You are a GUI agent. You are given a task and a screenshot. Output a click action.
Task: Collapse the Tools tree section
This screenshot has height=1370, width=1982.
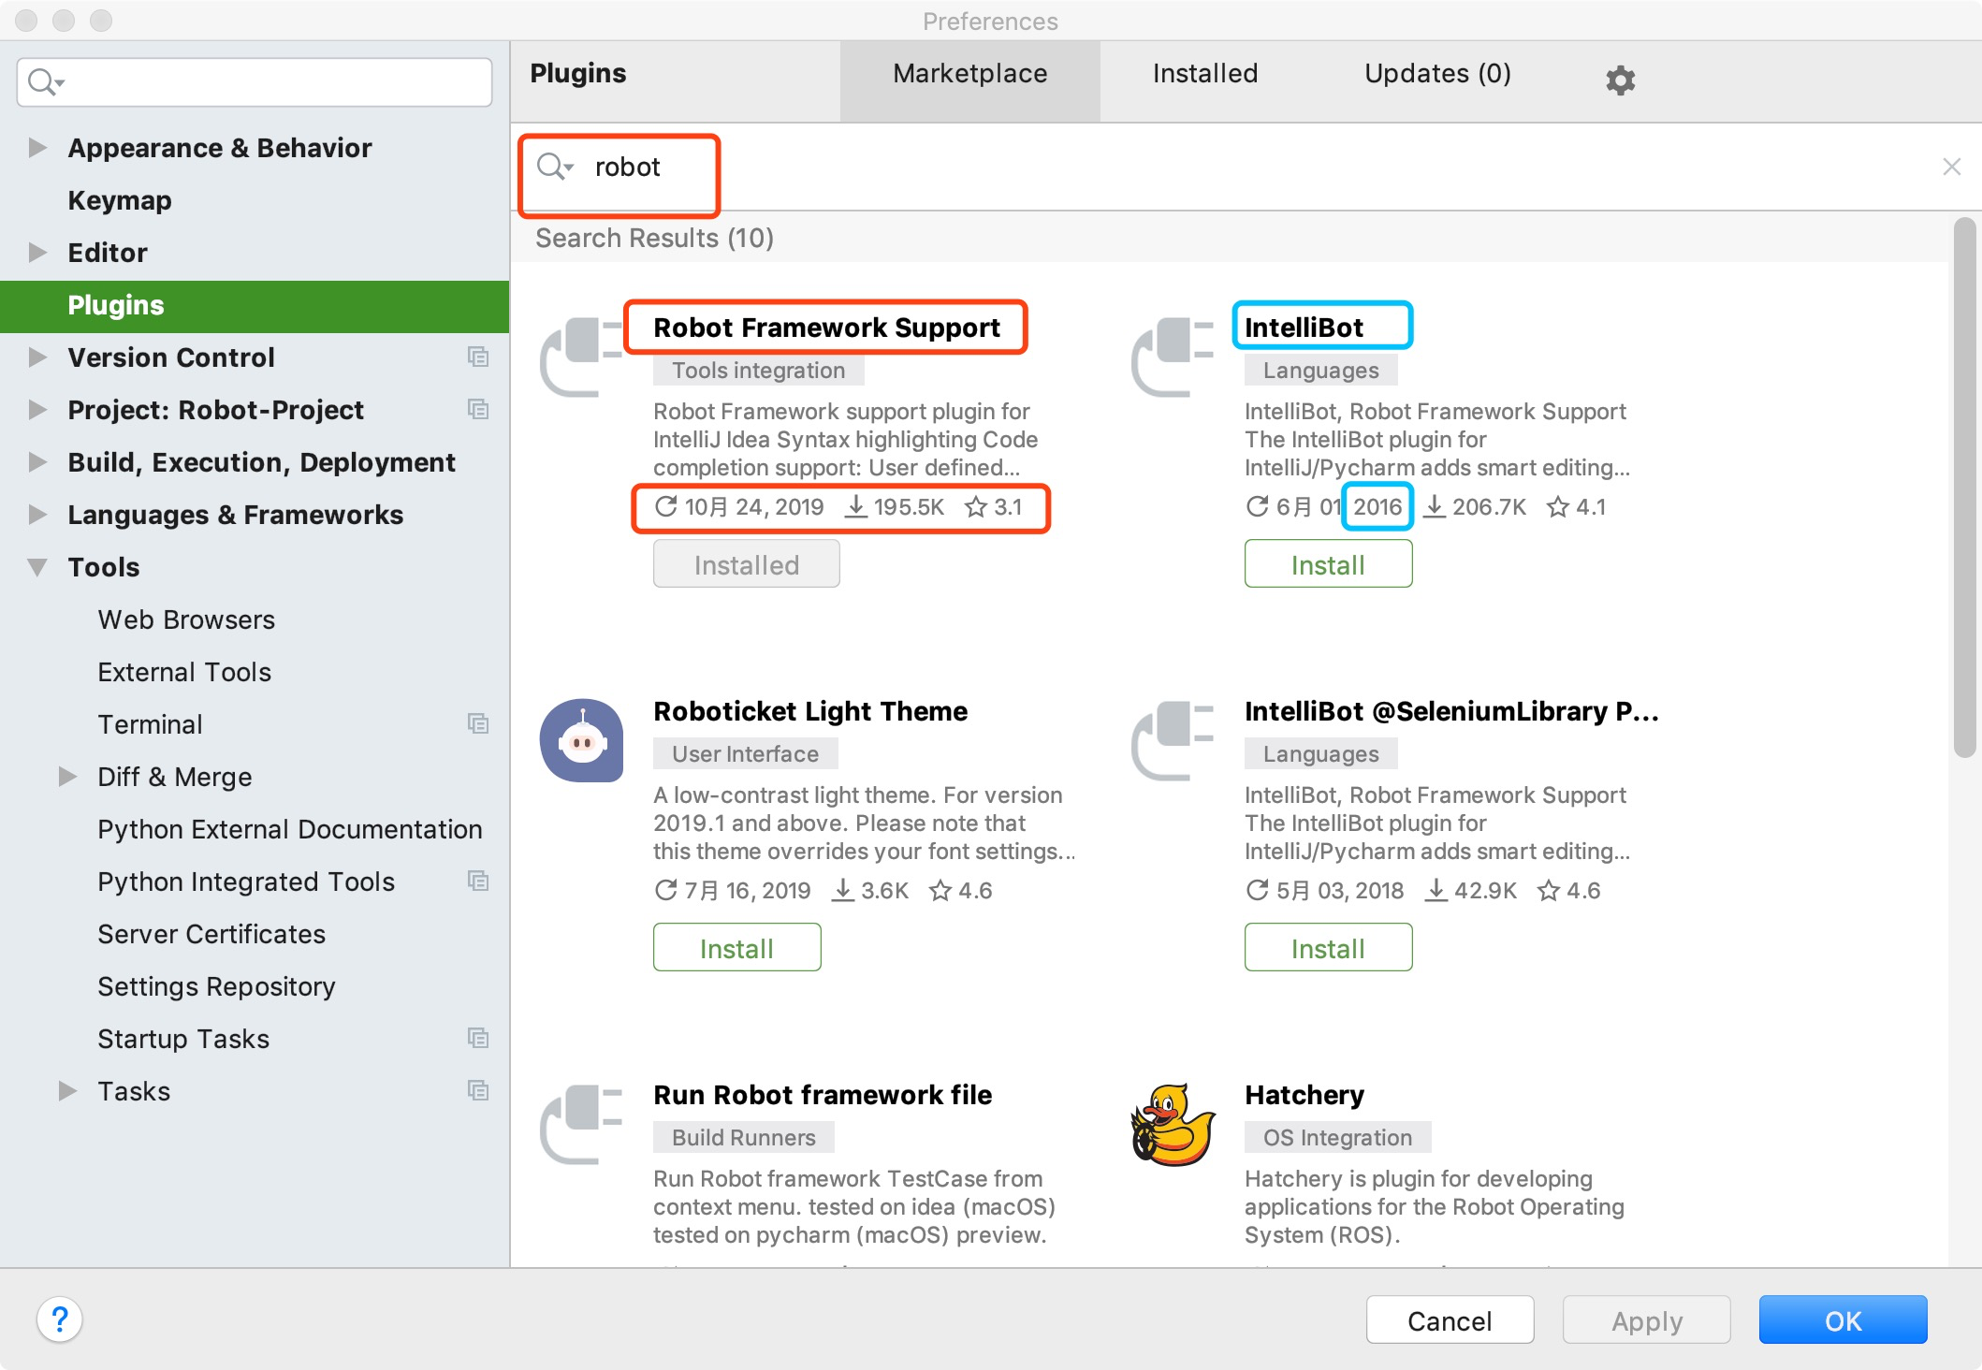37,567
